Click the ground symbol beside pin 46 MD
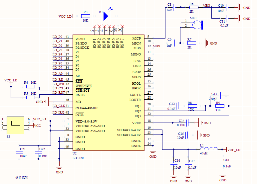 click(47, 102)
